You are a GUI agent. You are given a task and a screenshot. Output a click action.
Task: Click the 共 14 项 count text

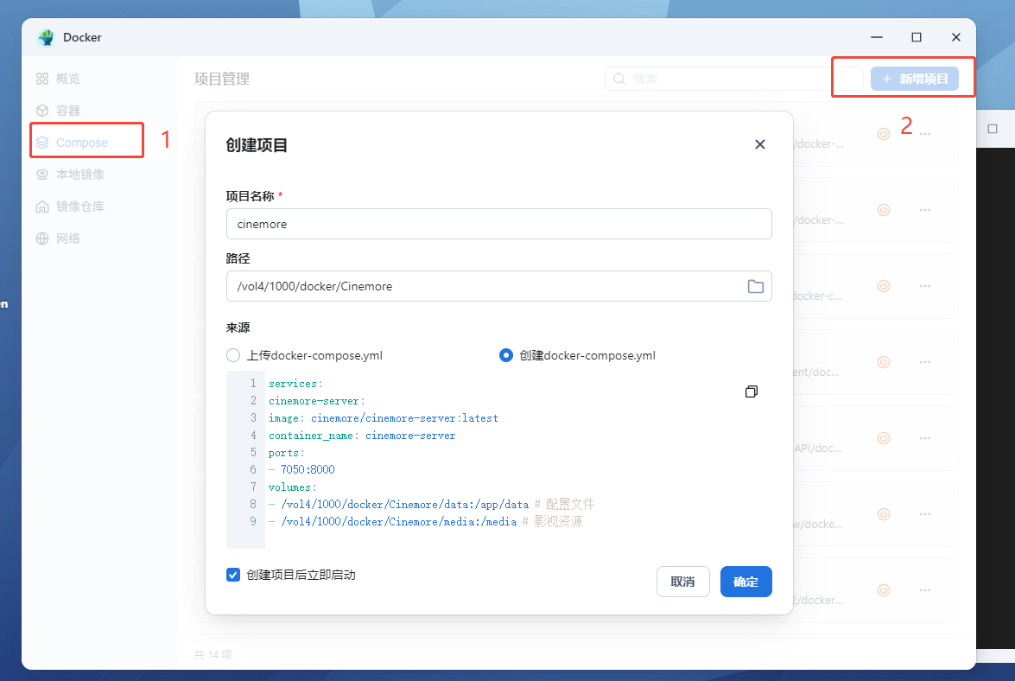(x=213, y=654)
